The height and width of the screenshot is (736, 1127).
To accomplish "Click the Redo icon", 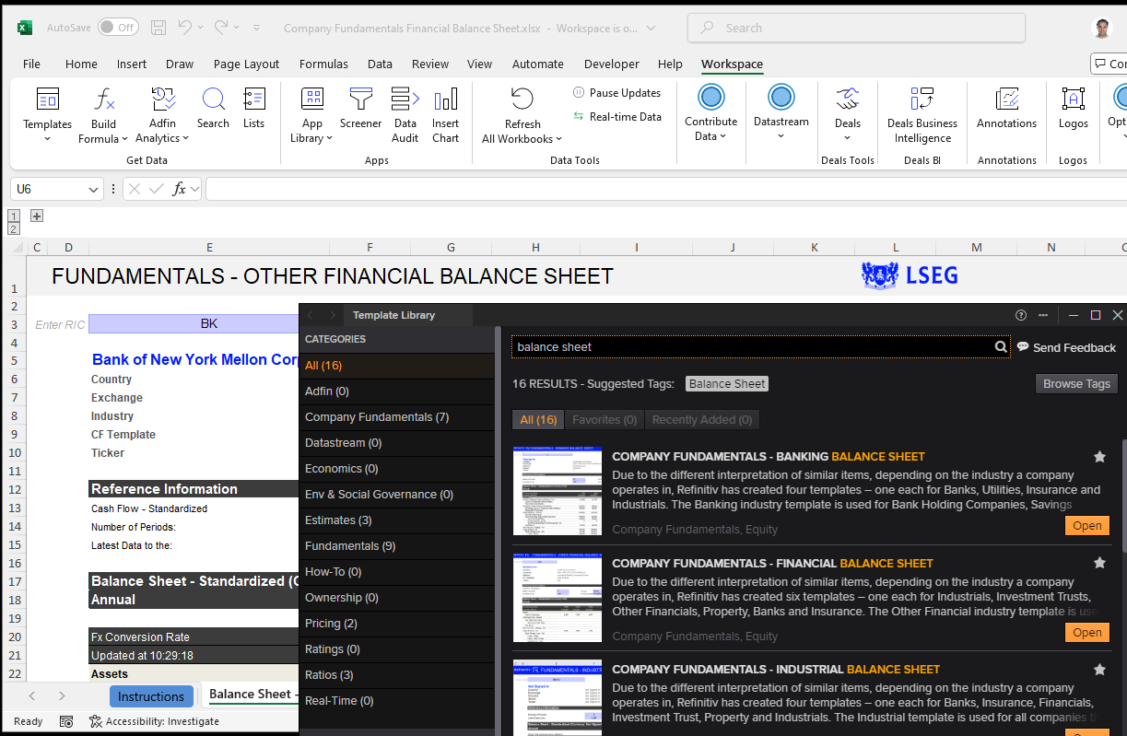I will pos(221,28).
